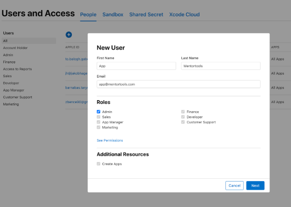This screenshot has height=207, width=291.
Task: Toggle the Sales role checkbox
Action: click(x=99, y=117)
